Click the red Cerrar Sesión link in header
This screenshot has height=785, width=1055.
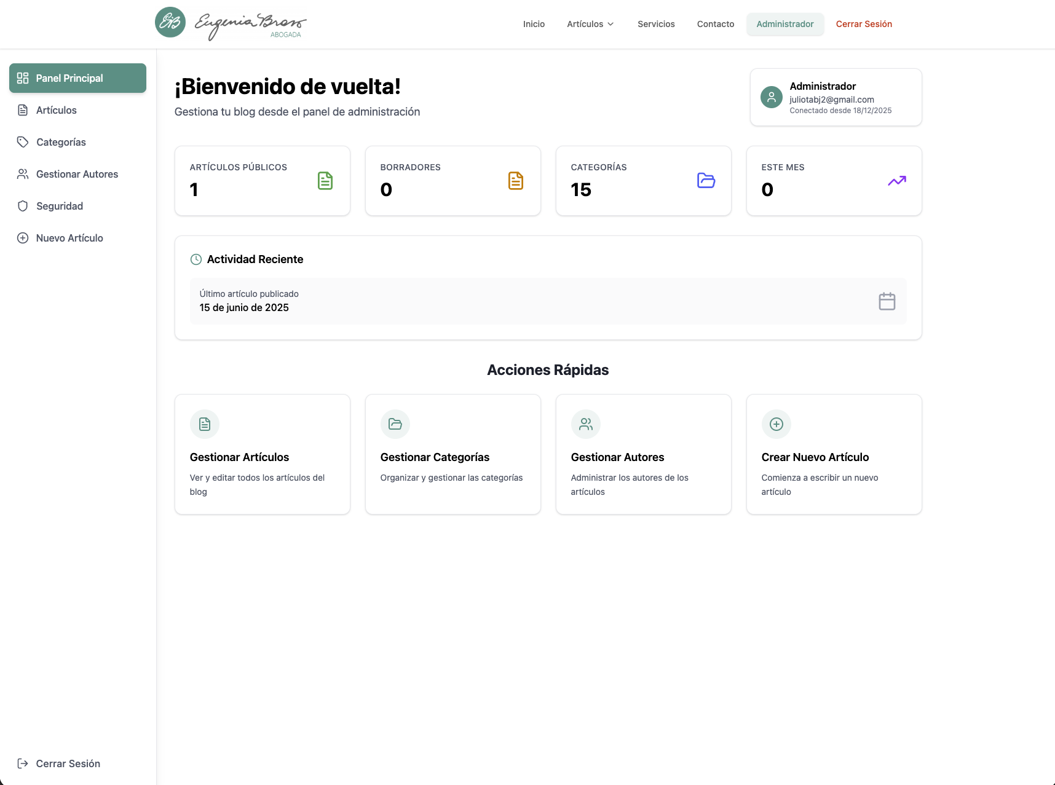864,24
